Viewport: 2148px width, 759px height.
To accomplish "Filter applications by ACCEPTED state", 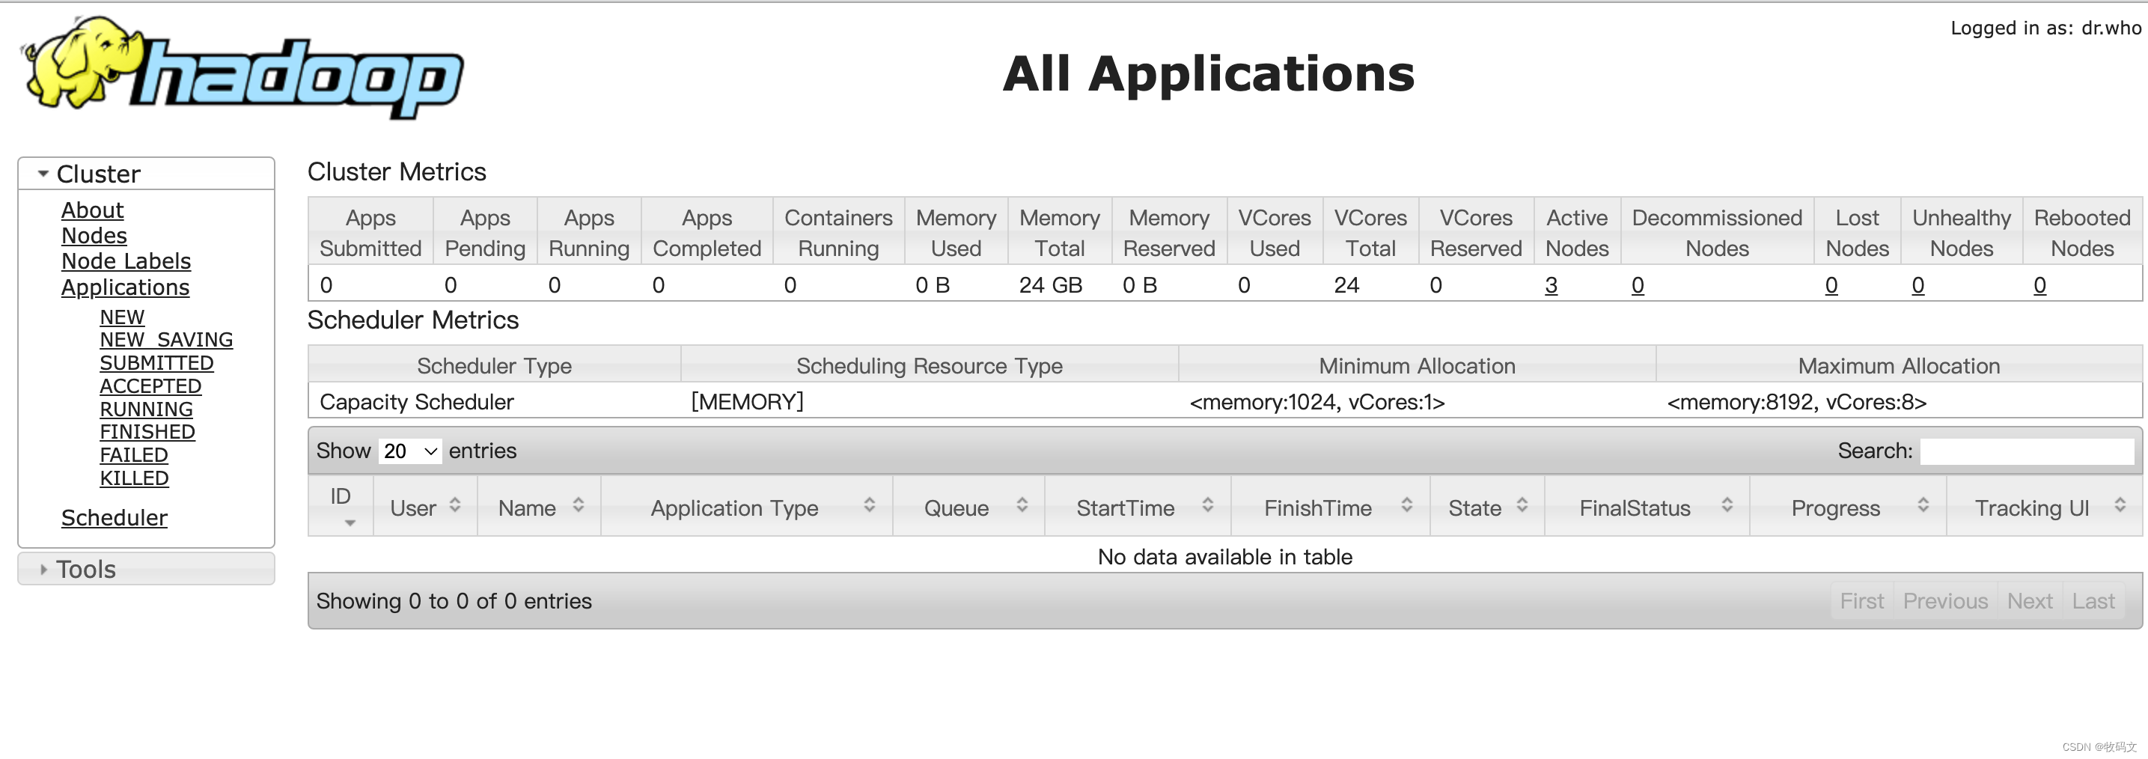I will [x=150, y=386].
